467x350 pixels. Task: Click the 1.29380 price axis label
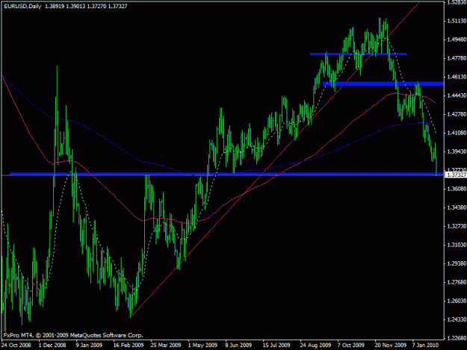click(457, 263)
